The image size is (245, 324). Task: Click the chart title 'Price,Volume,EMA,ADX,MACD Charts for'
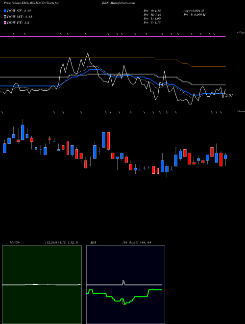coord(31,3)
